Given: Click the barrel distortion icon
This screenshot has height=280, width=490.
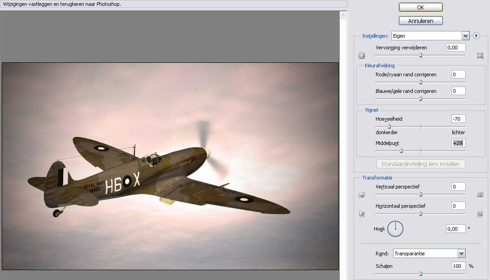Looking at the screenshot, I should 362,56.
